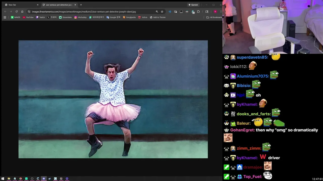323x181 pixels.
Task: Click username Baleur in chat
Action: [x=244, y=123]
